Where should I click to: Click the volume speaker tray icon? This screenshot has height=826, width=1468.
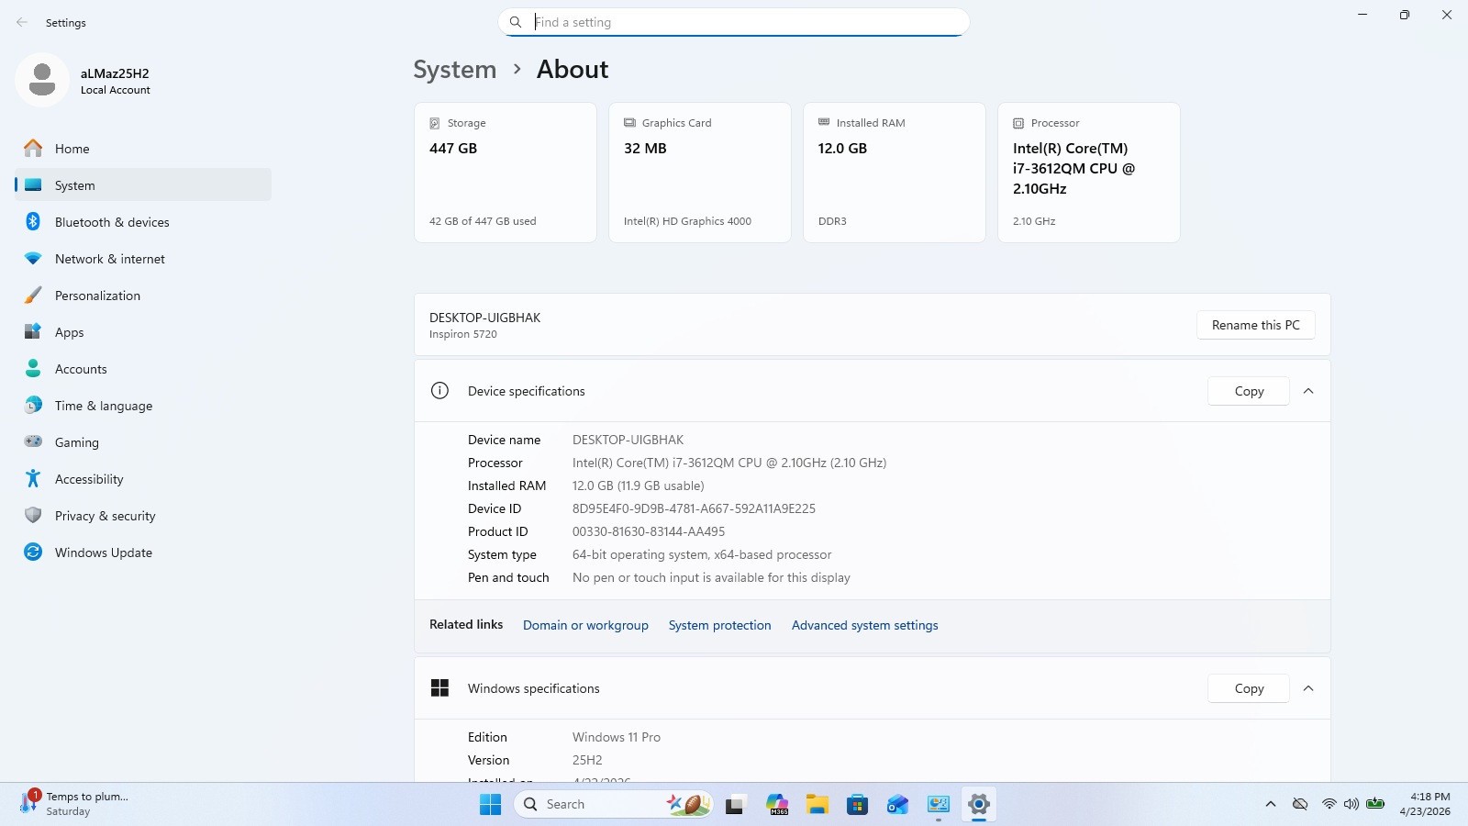[x=1351, y=804]
